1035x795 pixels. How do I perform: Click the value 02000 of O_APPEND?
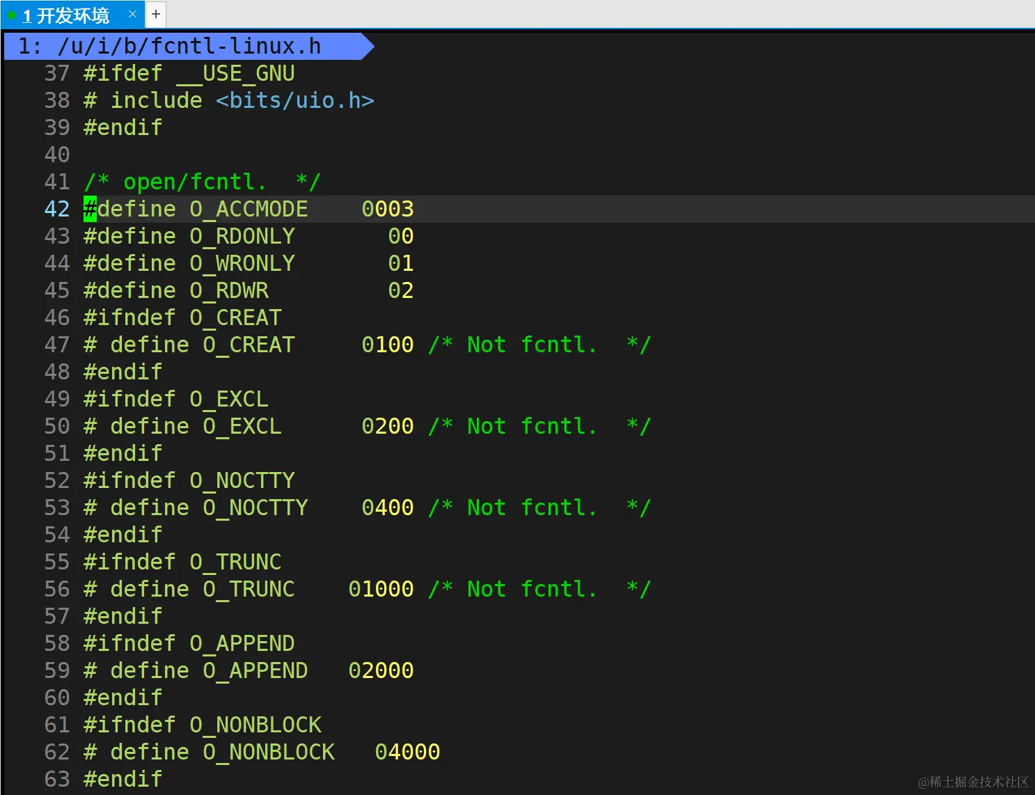pyautogui.click(x=381, y=670)
